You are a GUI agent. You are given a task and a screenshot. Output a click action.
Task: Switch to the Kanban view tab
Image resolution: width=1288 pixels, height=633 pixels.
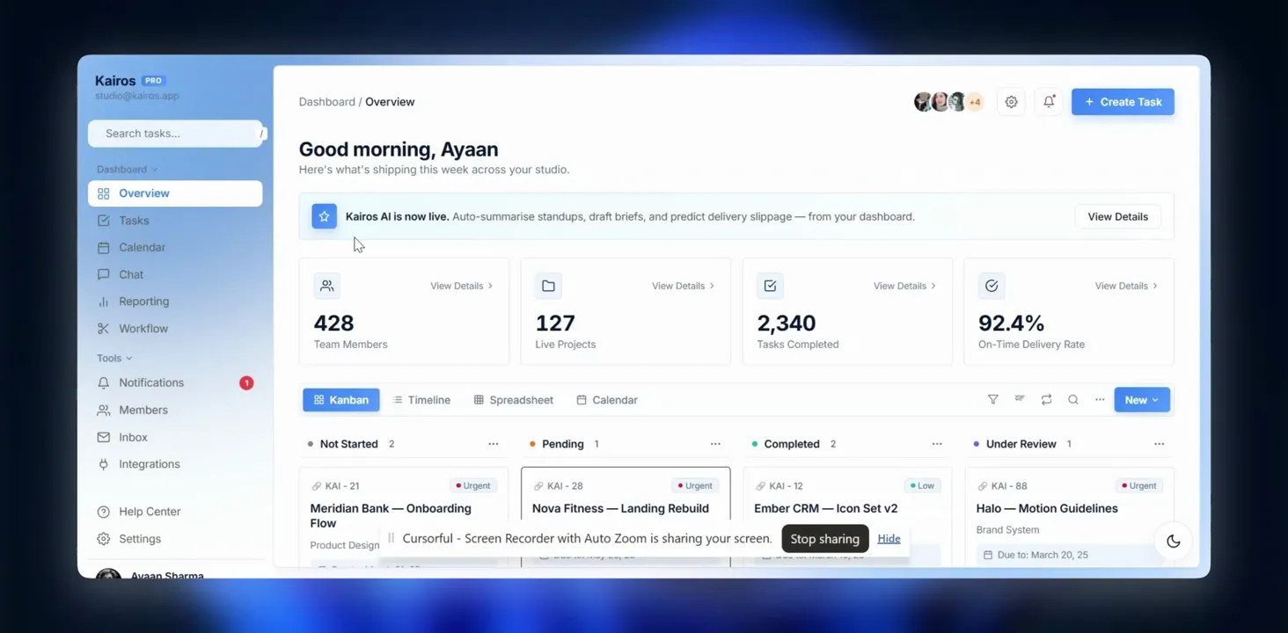click(341, 400)
